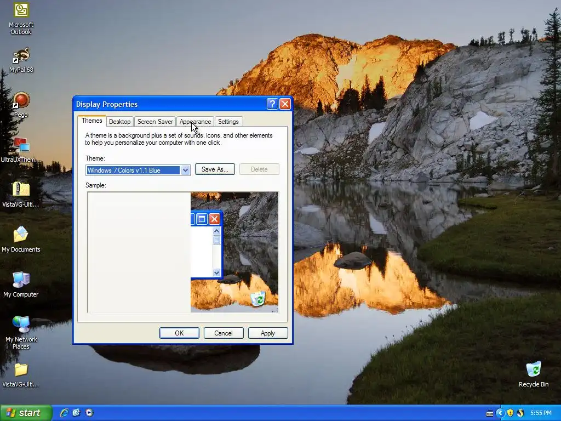The image size is (561, 421).
Task: Click the sample scrollbar down arrow
Action: (x=216, y=272)
